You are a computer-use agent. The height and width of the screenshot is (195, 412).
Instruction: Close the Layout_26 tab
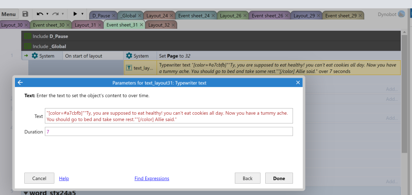[245, 16]
